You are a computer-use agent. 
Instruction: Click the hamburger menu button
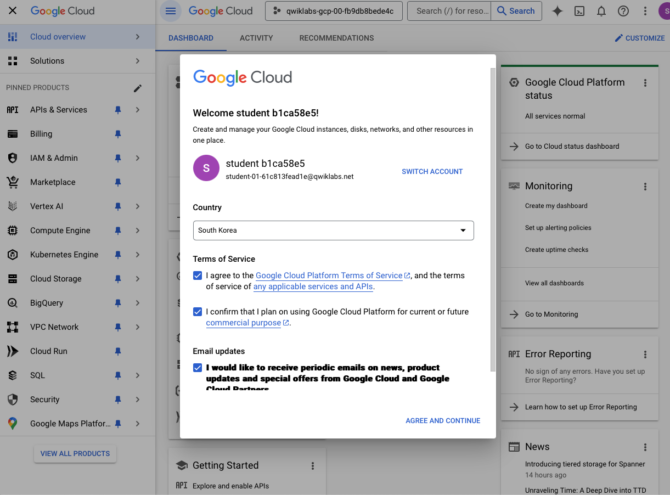click(171, 11)
